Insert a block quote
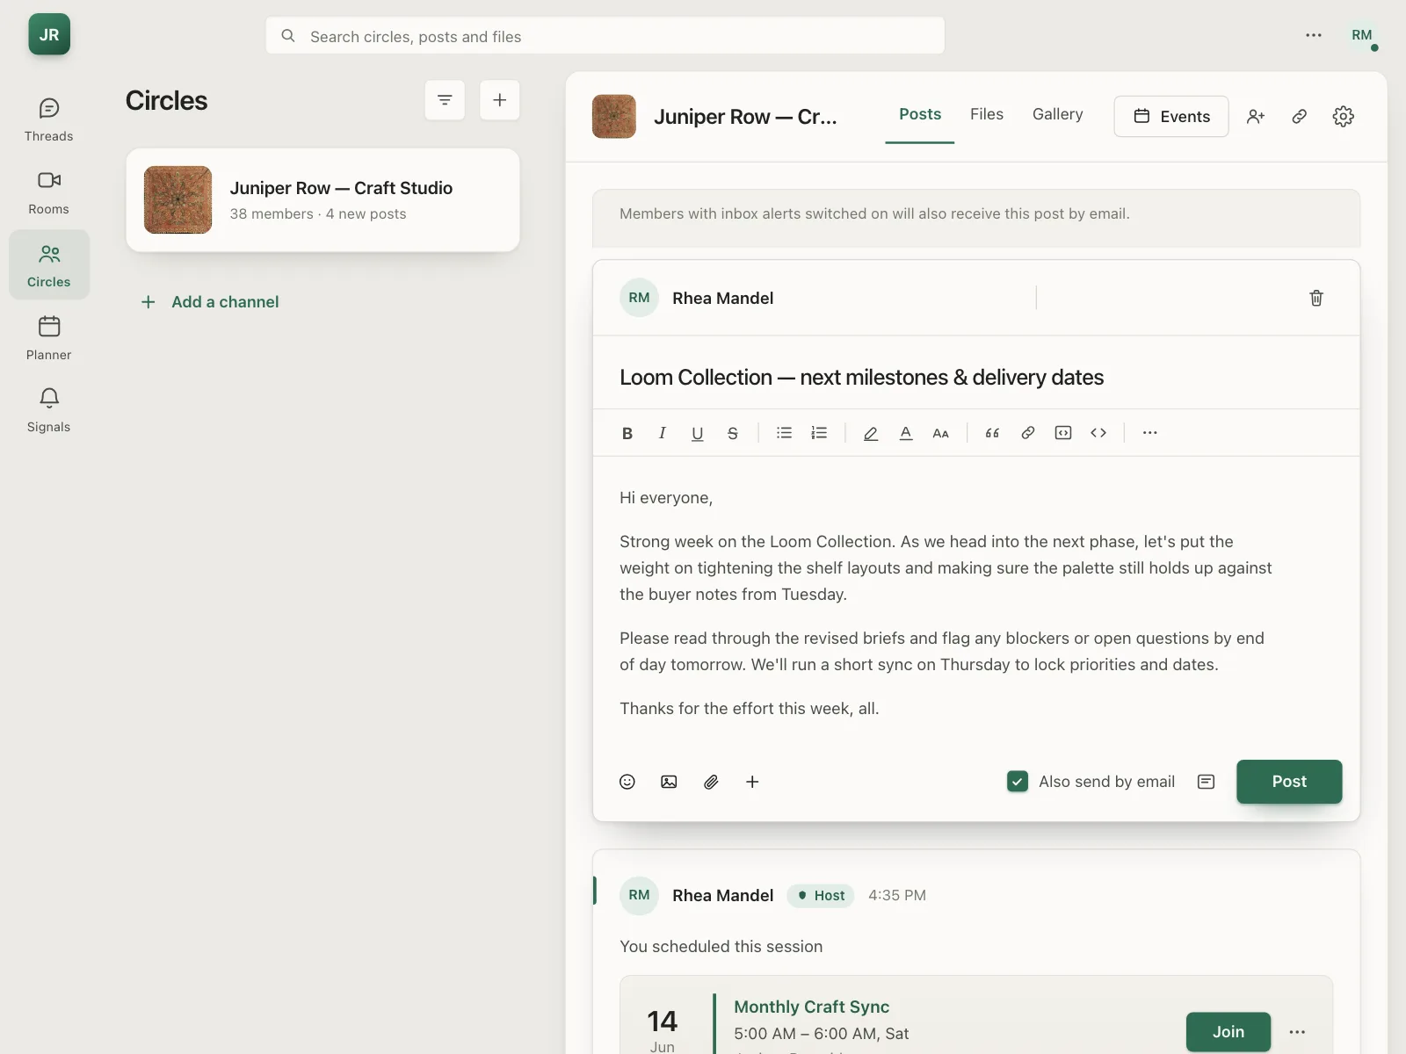1406x1054 pixels. click(x=993, y=433)
